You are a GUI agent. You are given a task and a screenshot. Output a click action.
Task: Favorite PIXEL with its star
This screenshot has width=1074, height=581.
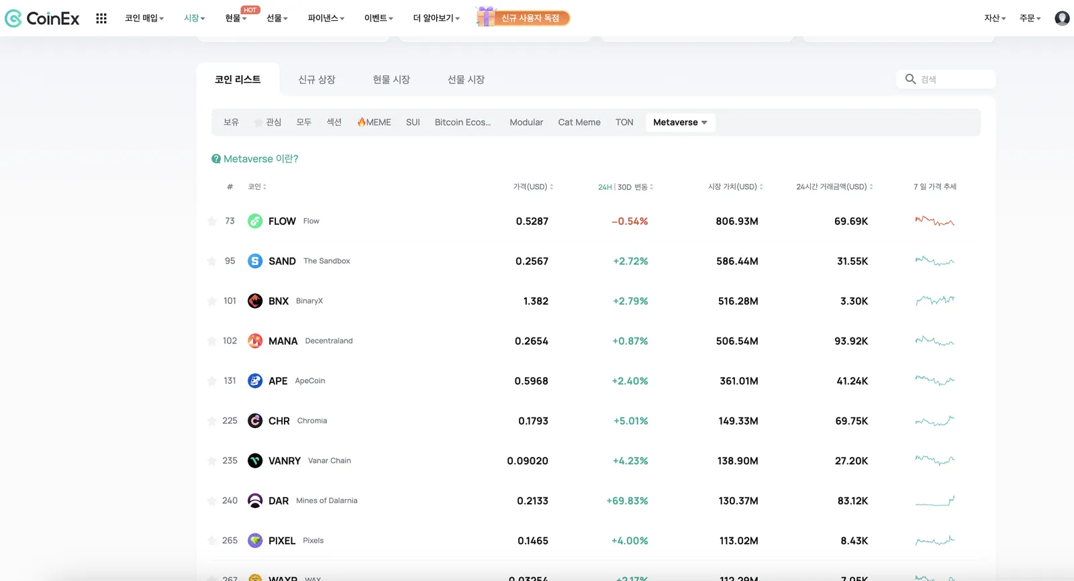coord(212,540)
